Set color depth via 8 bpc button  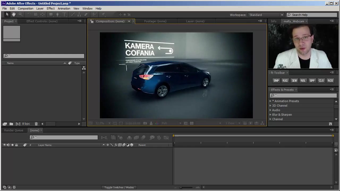point(26,124)
